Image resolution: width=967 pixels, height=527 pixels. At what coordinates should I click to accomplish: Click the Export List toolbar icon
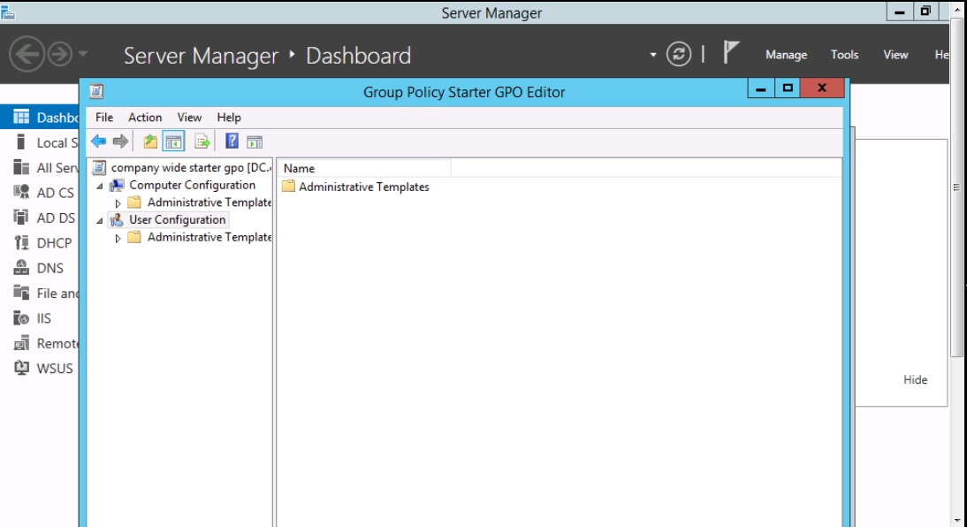202,141
